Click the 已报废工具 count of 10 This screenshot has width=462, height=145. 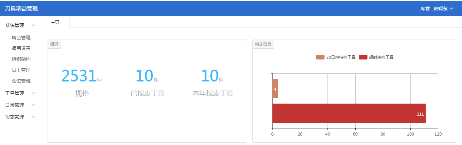[144, 76]
